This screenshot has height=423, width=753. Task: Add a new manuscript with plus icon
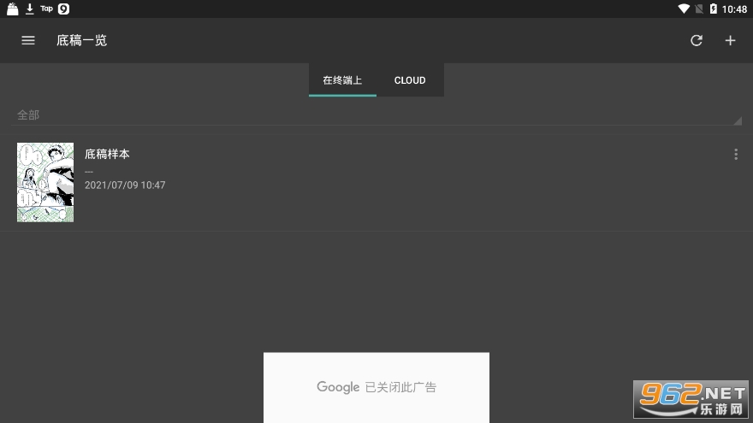(730, 40)
